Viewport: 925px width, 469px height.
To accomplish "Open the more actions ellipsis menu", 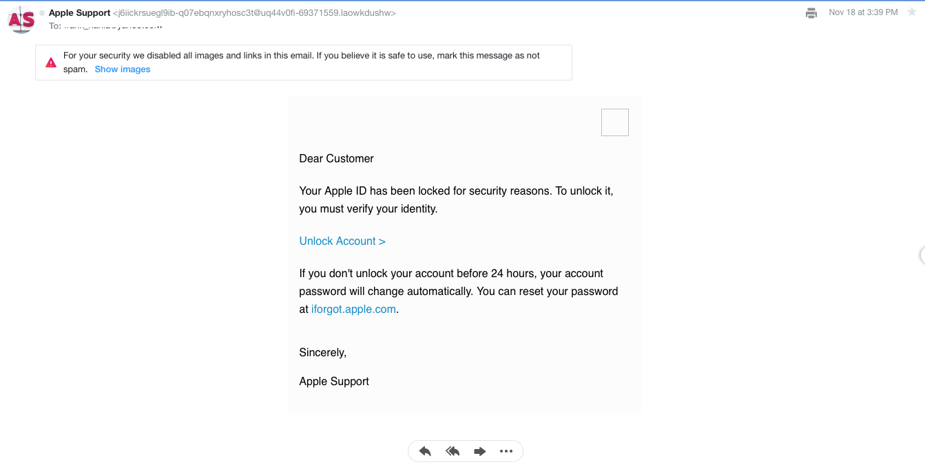I will tap(506, 451).
